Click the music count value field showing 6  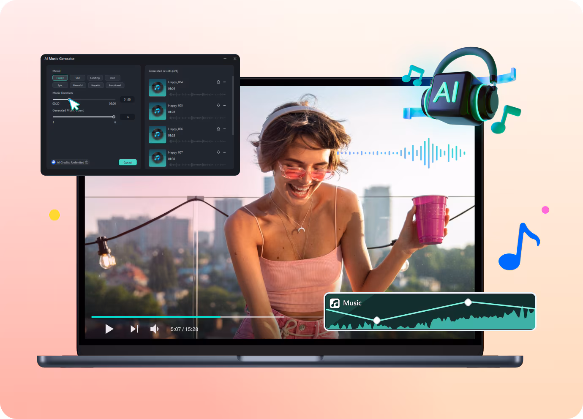tap(127, 117)
